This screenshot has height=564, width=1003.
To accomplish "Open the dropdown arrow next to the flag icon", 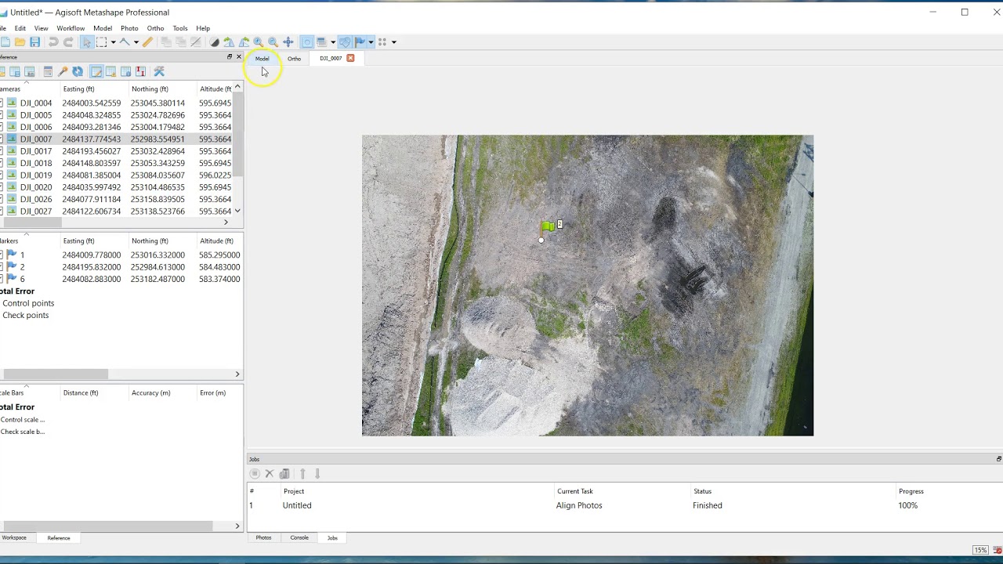I will coord(371,42).
